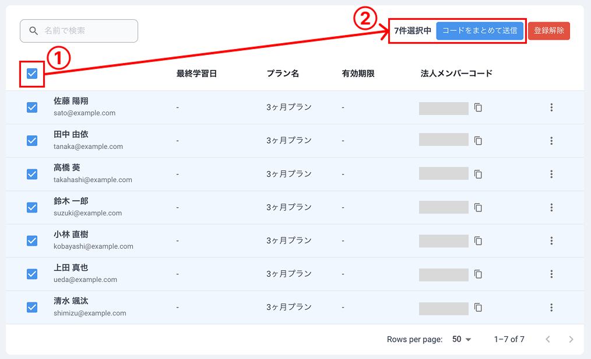591x359 pixels.
Task: Copy member code for 田中 由依
Action: [478, 141]
